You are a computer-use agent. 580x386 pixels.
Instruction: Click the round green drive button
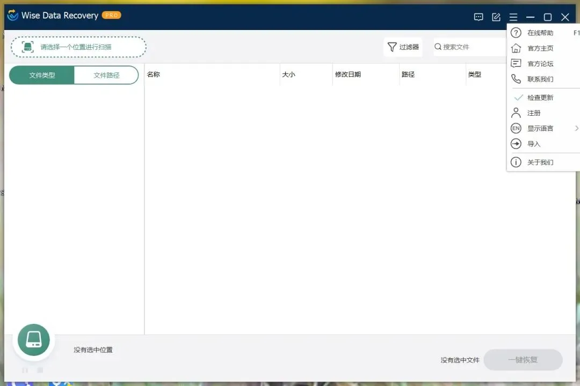tap(34, 340)
